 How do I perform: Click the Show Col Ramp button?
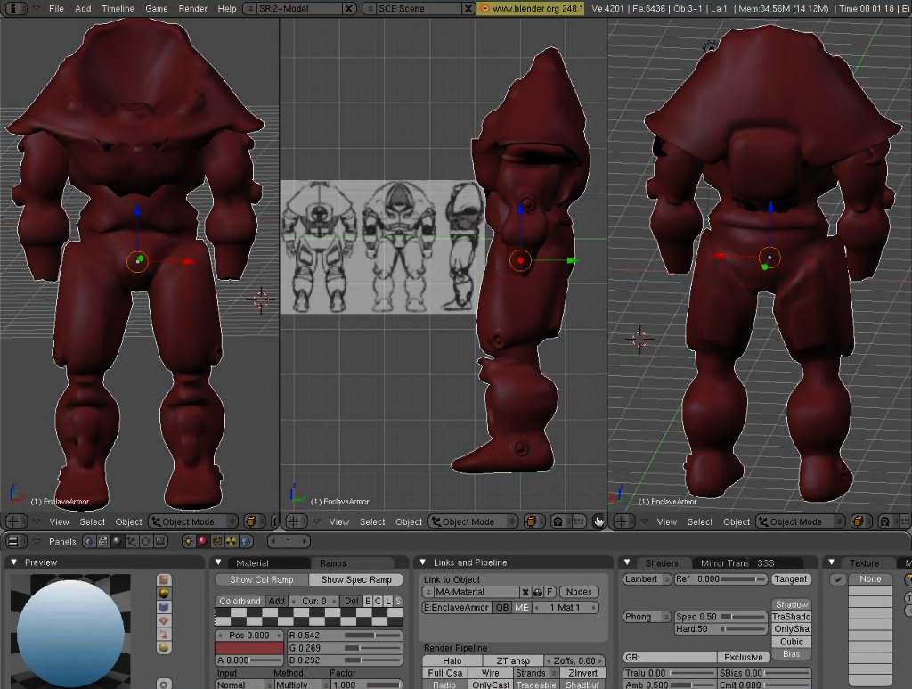click(262, 579)
